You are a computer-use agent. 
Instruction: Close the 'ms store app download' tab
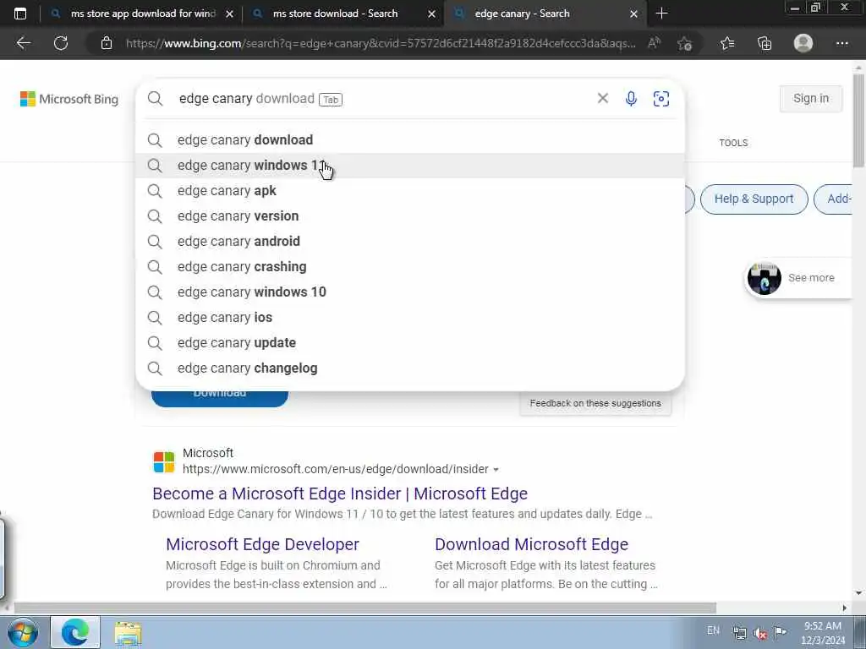230,14
